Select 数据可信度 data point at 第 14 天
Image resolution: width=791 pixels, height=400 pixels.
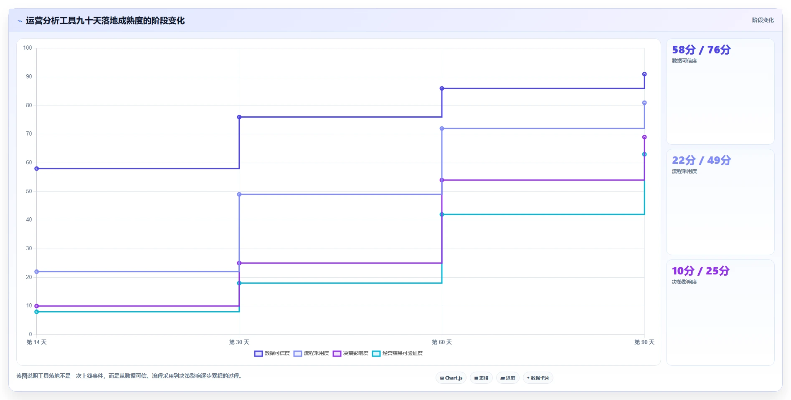coord(37,169)
